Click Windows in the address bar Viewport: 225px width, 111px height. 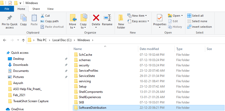pos(83,40)
